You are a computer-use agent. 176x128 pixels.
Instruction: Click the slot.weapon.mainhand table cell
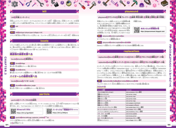146,103
